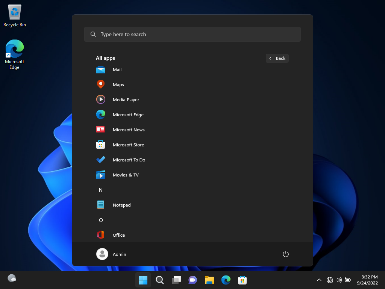Click the battery tray icon
The width and height of the screenshot is (385, 289).
click(x=347, y=280)
